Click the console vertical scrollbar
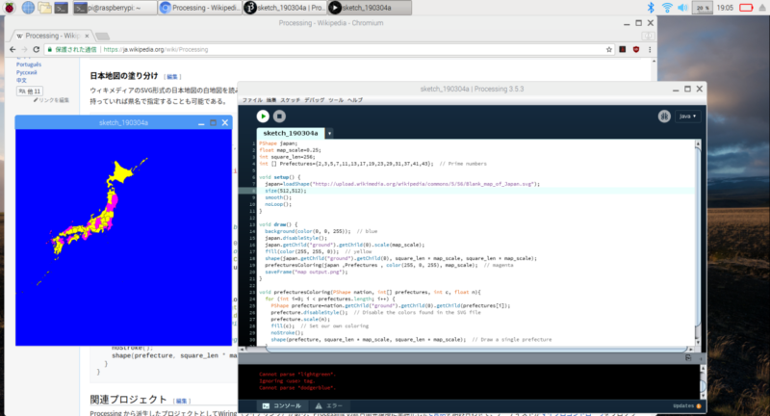 coord(703,381)
